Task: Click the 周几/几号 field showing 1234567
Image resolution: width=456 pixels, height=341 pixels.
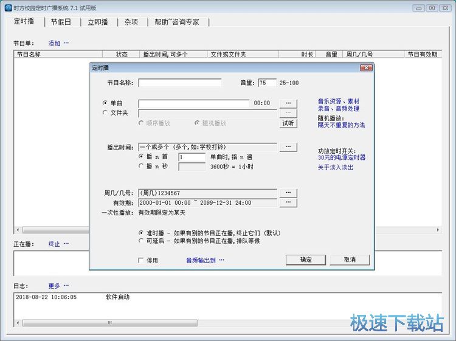Action: click(208, 193)
